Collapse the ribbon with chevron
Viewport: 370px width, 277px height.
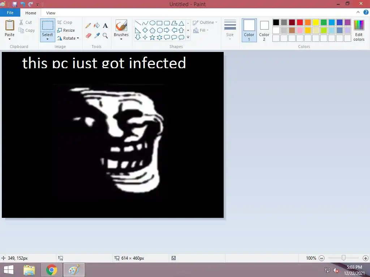click(x=358, y=13)
